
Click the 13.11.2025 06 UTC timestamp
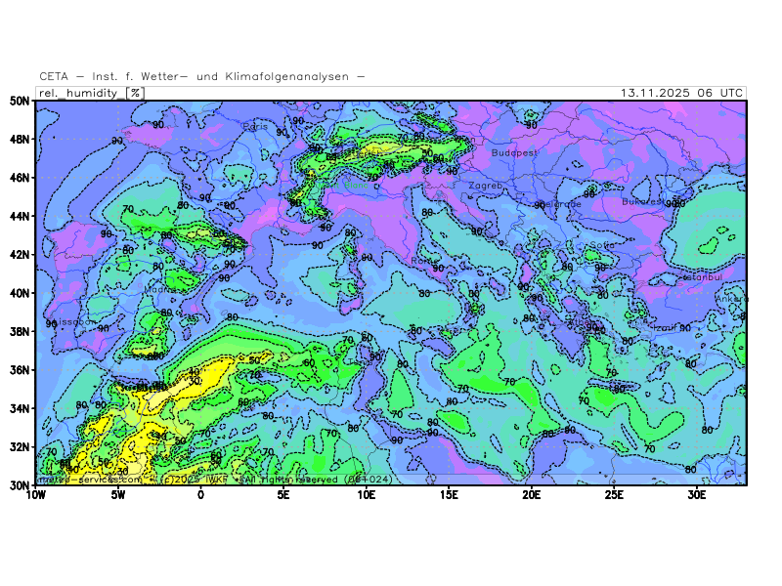(681, 93)
